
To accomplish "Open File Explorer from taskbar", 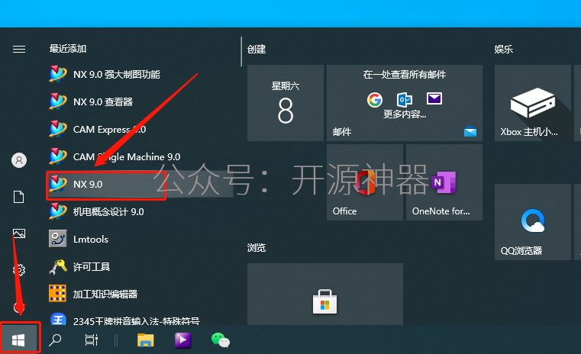I will (x=145, y=340).
